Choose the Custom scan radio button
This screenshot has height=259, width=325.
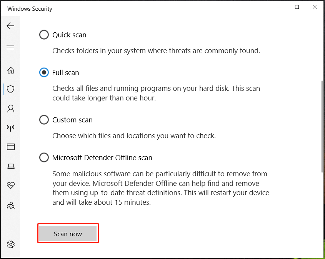pos(44,120)
